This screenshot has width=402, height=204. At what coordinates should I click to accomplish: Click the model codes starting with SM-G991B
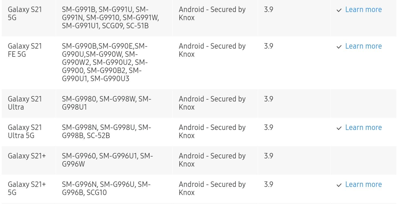tap(110, 18)
